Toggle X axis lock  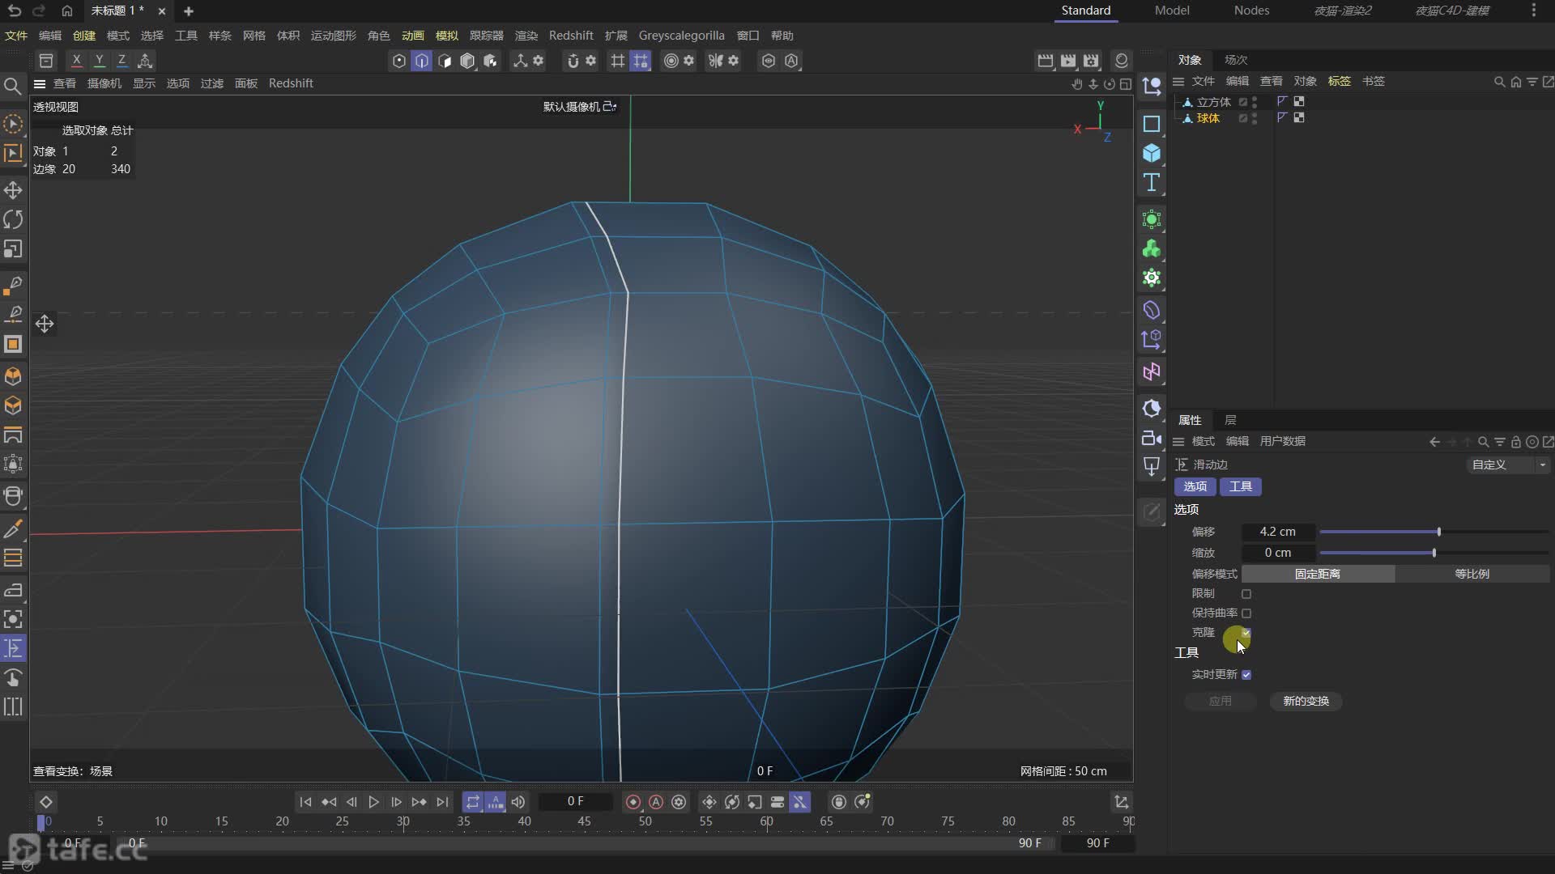(76, 61)
